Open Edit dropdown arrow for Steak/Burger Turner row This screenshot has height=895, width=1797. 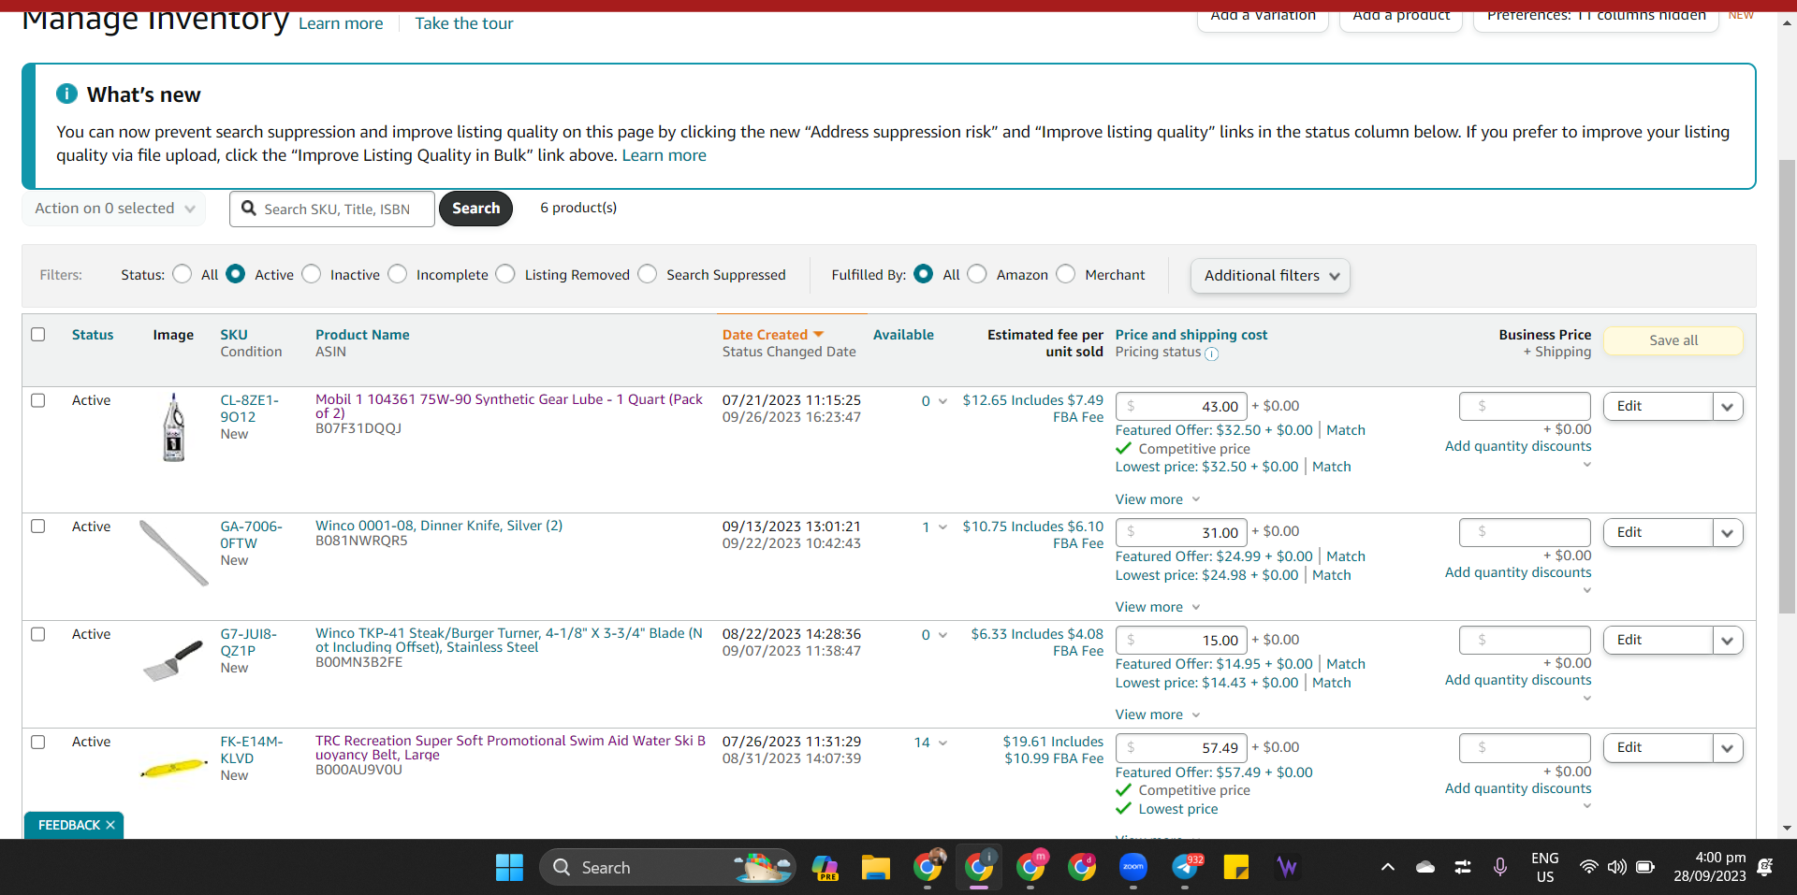click(1728, 641)
